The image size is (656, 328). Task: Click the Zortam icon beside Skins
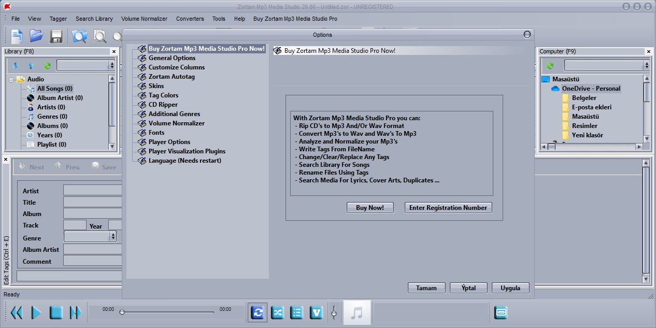click(x=142, y=86)
